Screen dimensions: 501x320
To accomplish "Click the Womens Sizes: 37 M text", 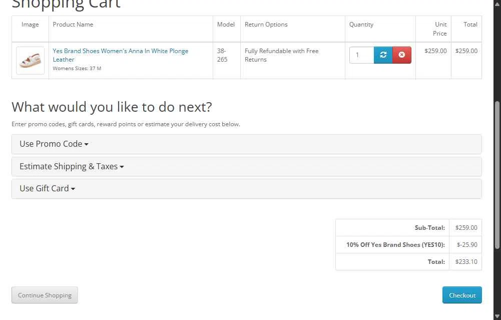I will click(77, 69).
